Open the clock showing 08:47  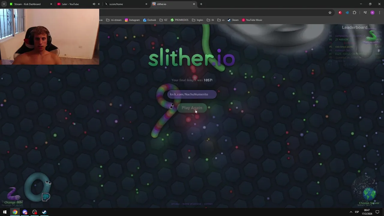point(367,212)
